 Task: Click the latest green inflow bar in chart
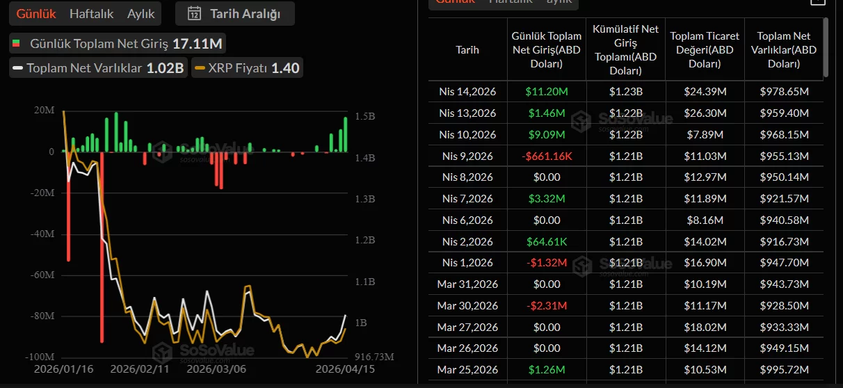coord(345,135)
